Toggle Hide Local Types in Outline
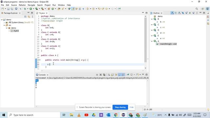The image size is (210, 118). pyautogui.click(x=193, y=13)
